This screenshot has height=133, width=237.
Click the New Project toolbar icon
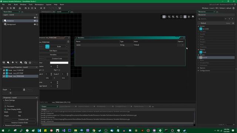tap(7, 8)
